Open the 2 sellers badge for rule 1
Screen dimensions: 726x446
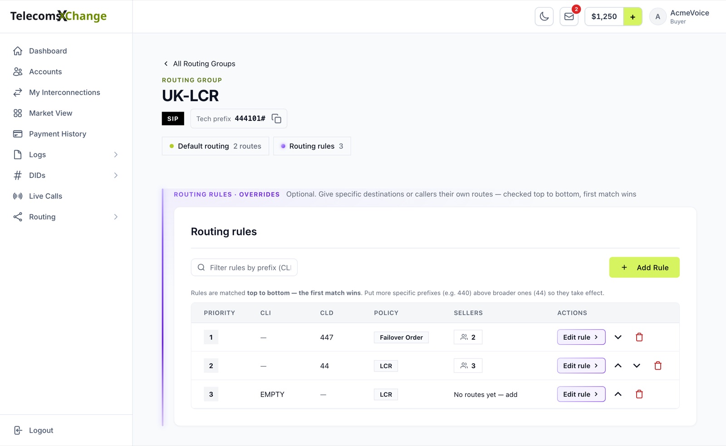tap(468, 337)
